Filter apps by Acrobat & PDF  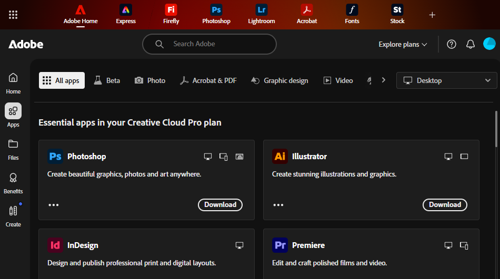tap(208, 80)
